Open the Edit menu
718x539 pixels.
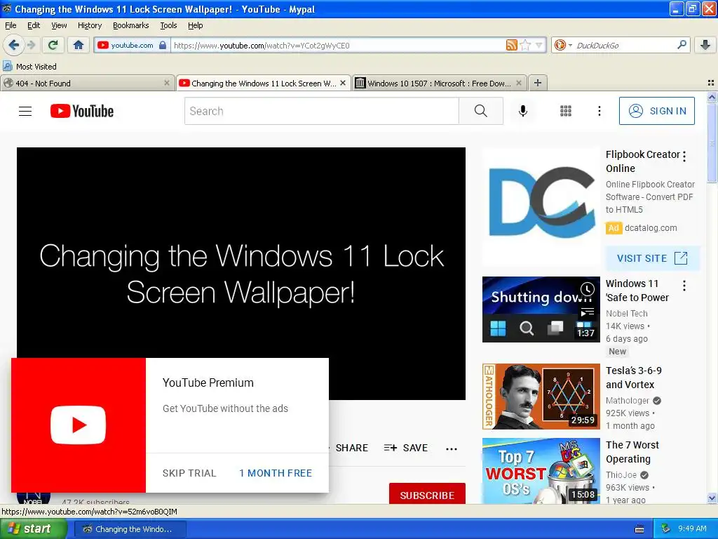click(x=34, y=25)
